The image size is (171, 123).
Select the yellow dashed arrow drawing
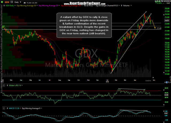tap(154, 24)
